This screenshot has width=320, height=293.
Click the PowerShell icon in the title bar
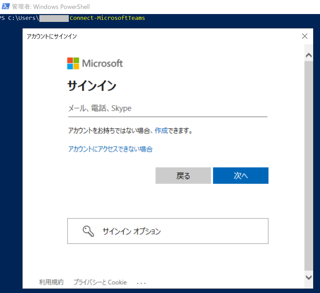(5, 6)
